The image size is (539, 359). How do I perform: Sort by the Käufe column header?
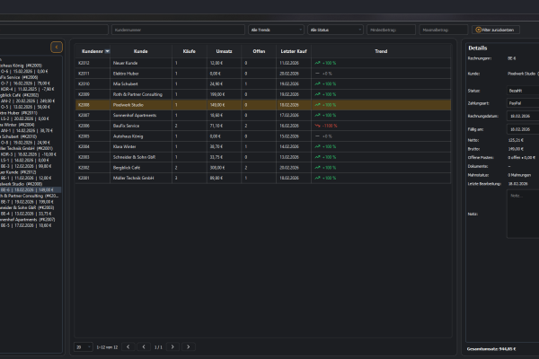click(x=189, y=51)
